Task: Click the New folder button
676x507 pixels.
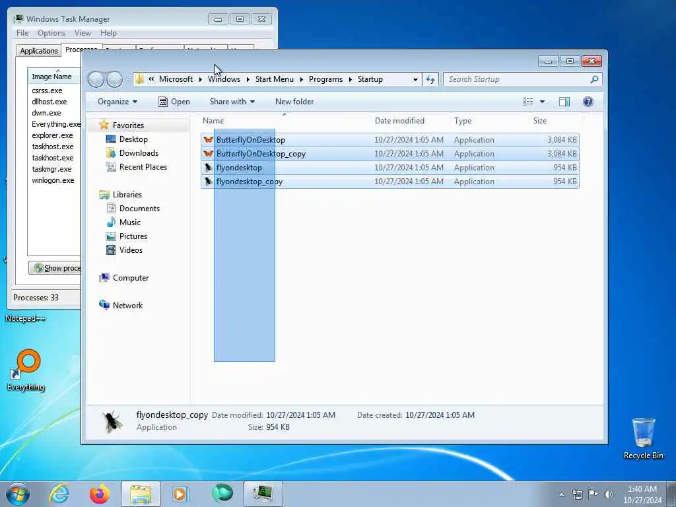Action: (294, 102)
